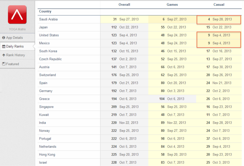Viewport: 244px width, 166px height.
Task: Click Saudi Arabia casual rank 4
Action: tap(209, 19)
